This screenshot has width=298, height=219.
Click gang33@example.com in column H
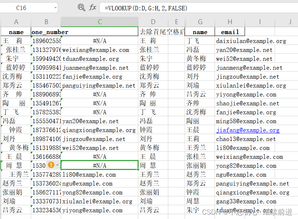tap(246, 202)
